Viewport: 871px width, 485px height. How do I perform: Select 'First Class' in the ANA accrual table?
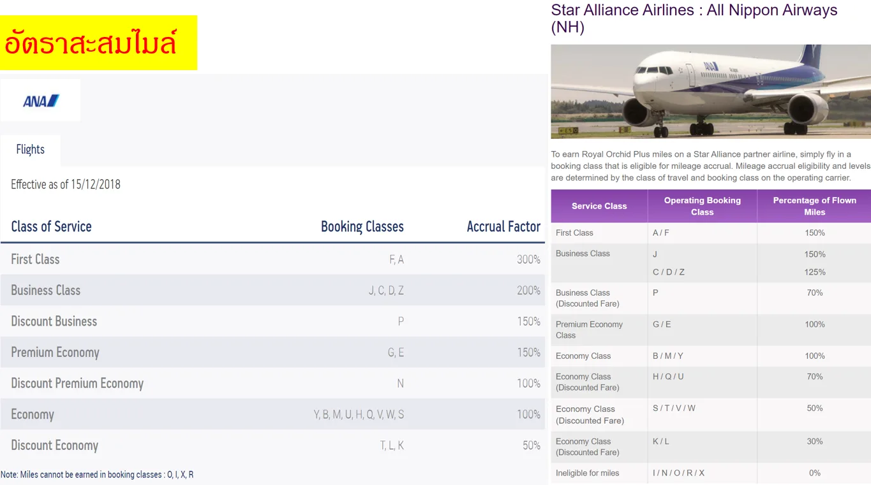tap(35, 259)
